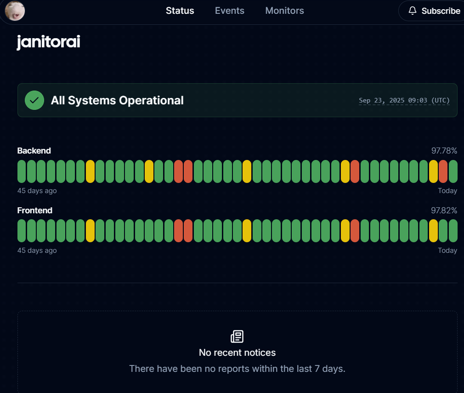The image size is (464, 393).
Task: Select today's bar in Frontend uptime row
Action: (x=453, y=231)
